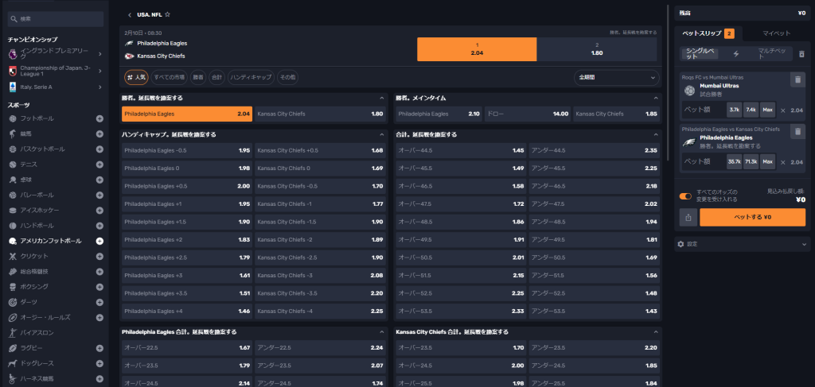Switch to その他 market tab
Image resolution: width=815 pixels, height=387 pixels.
287,77
